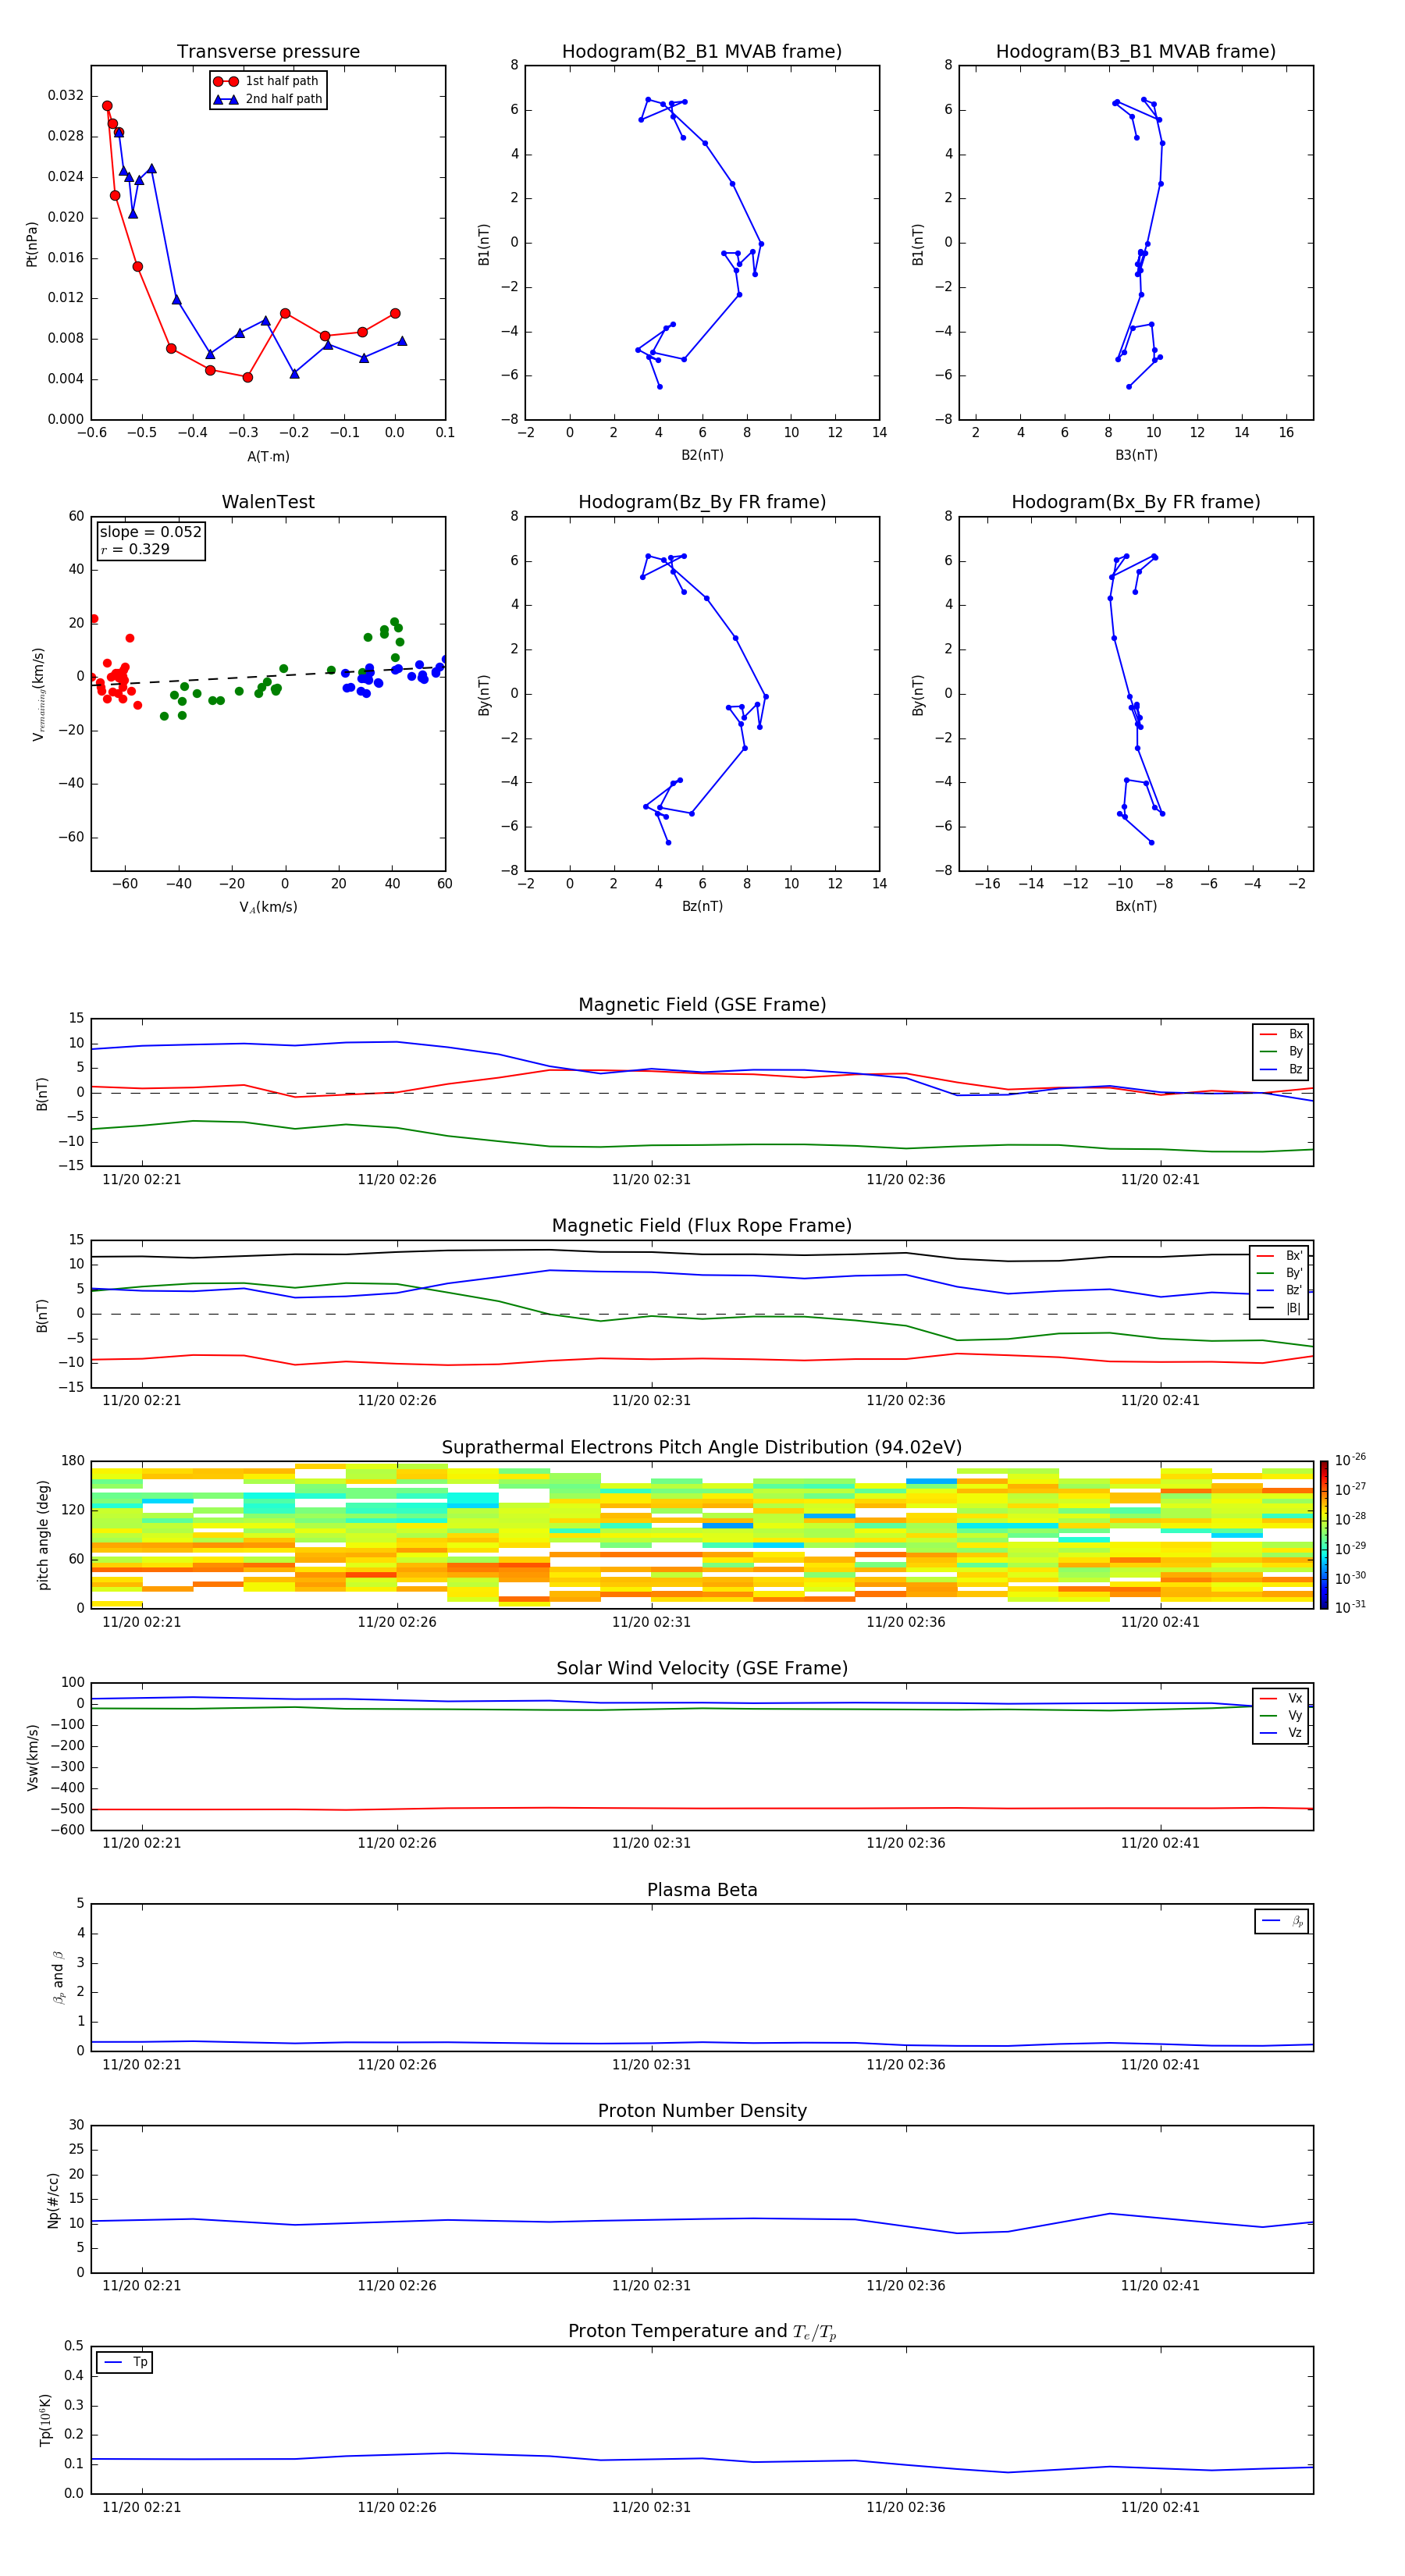Select the Bx' legend entry in Flux Rope panel
The width and height of the screenshot is (1405, 2576).
point(1280,1256)
